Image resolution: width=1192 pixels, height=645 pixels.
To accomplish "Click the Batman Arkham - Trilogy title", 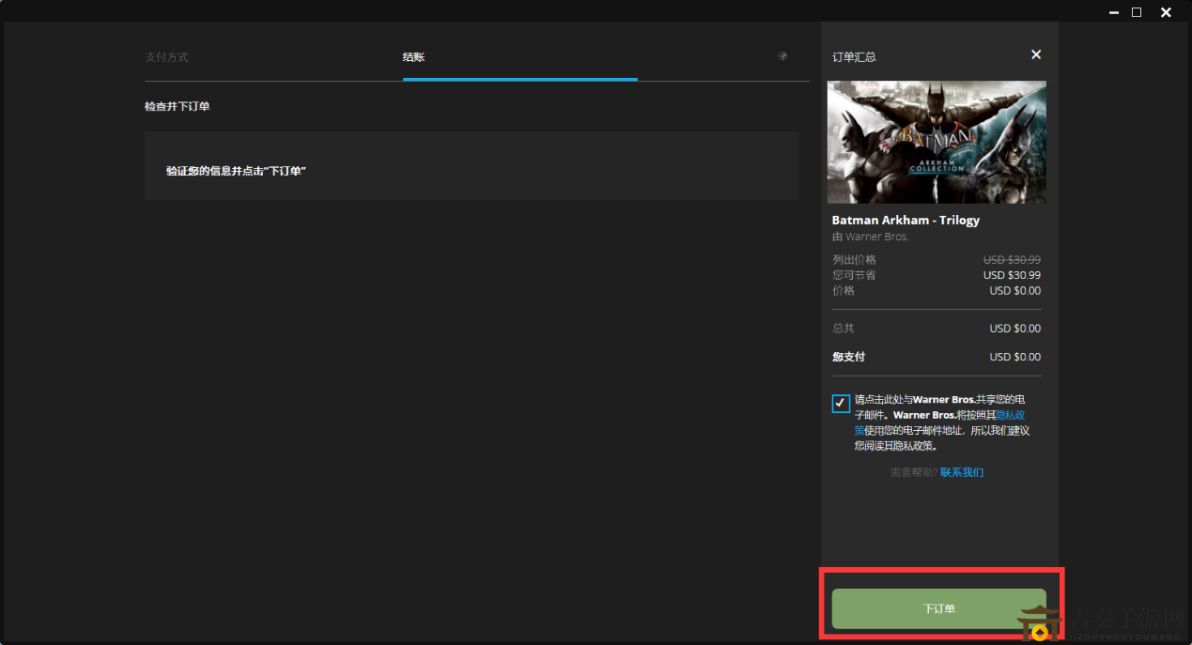I will 906,220.
